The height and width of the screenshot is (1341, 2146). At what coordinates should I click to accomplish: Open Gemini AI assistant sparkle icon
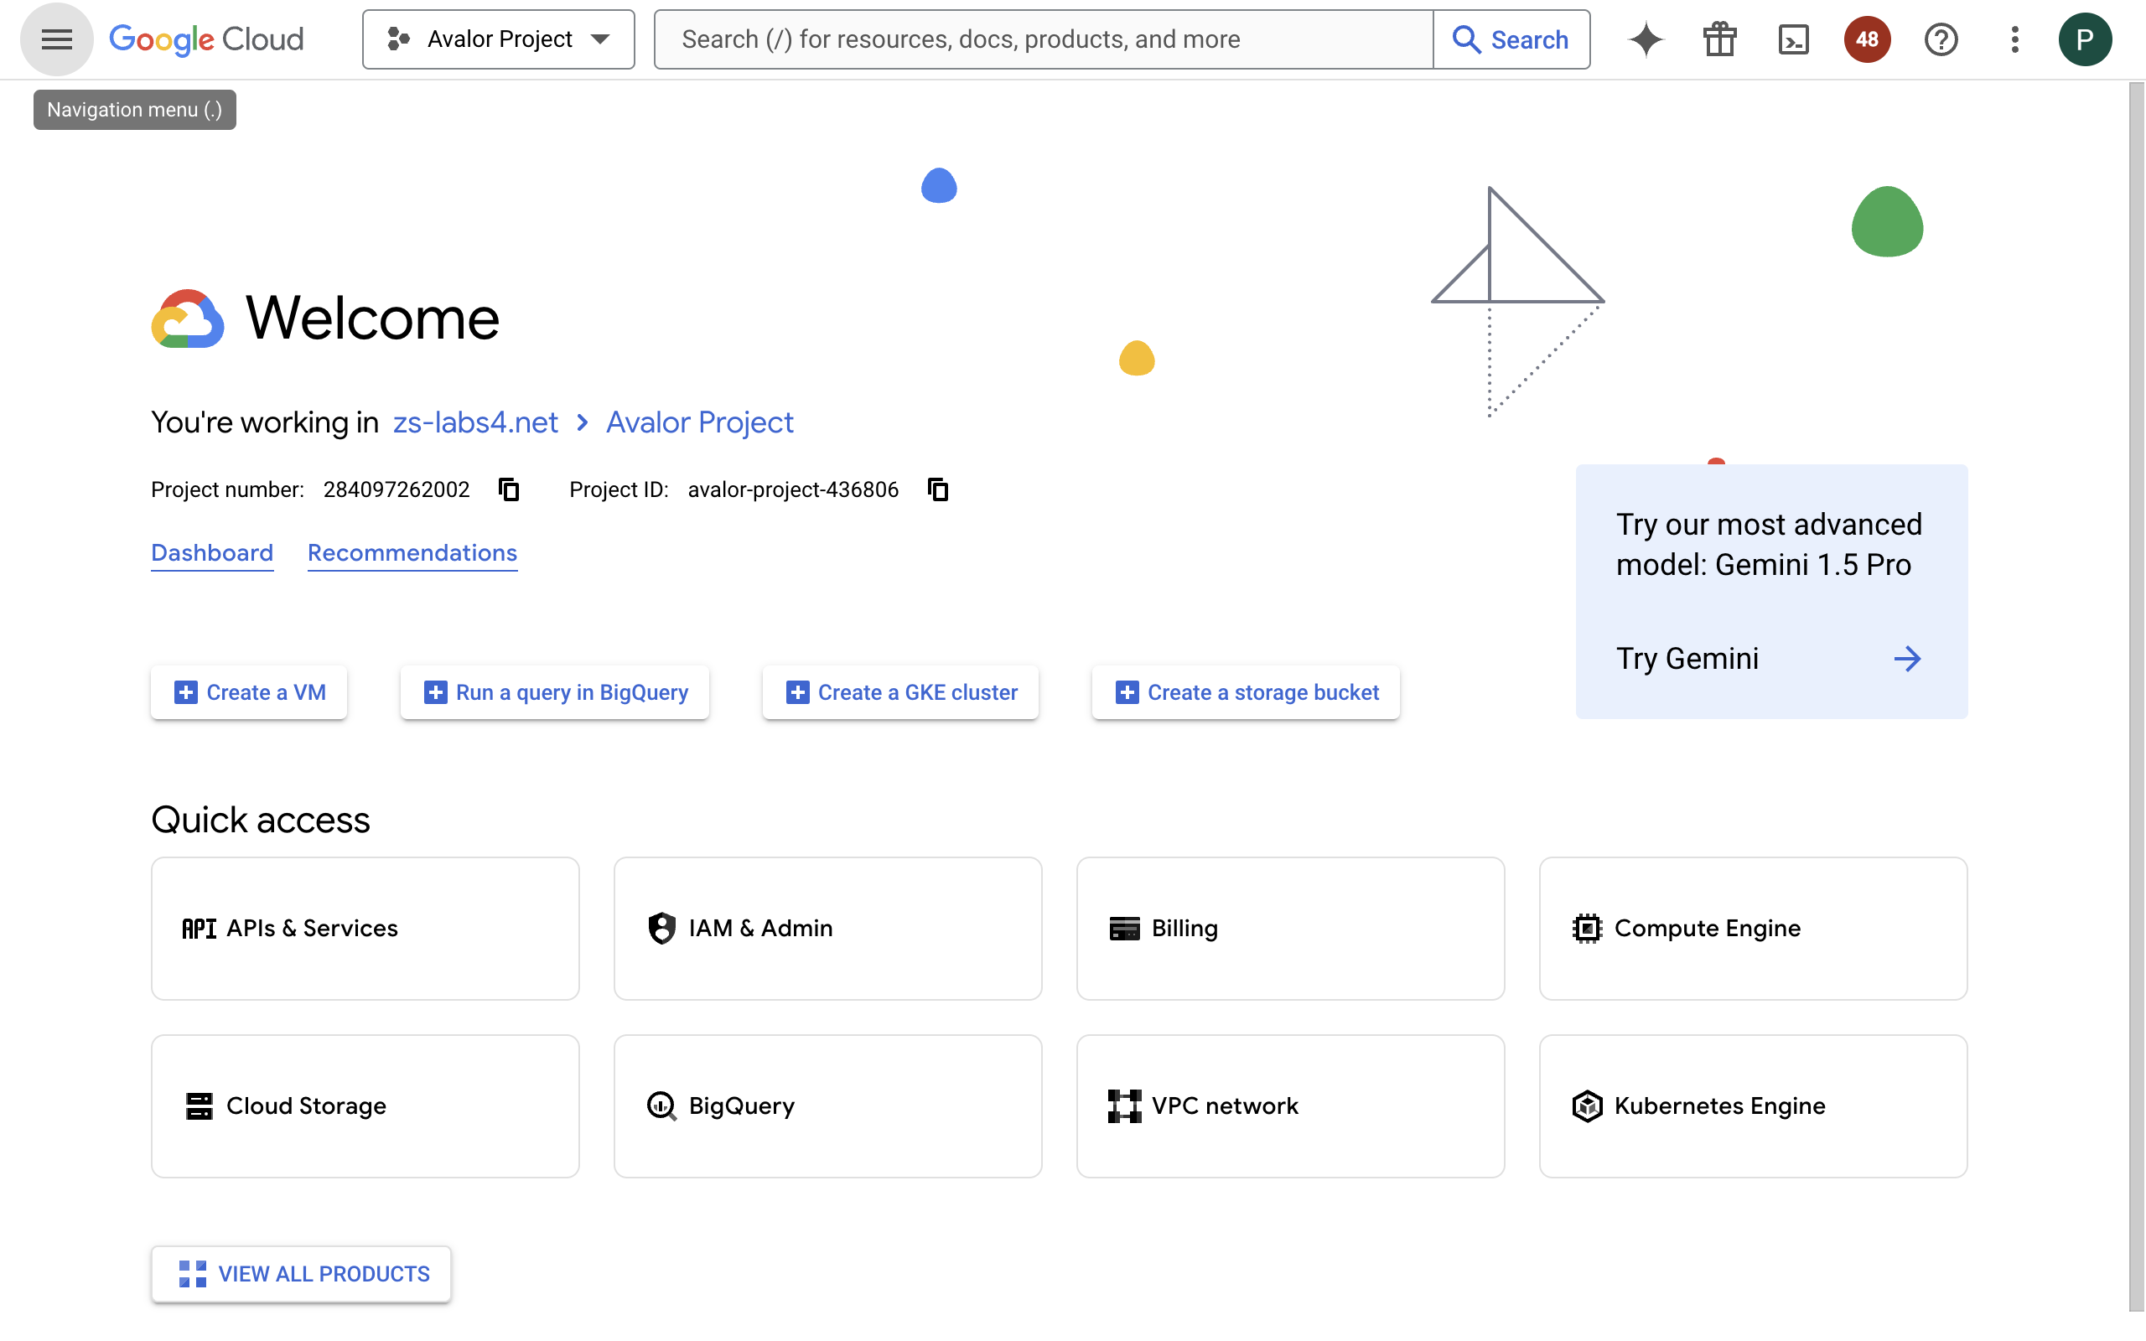[1646, 39]
